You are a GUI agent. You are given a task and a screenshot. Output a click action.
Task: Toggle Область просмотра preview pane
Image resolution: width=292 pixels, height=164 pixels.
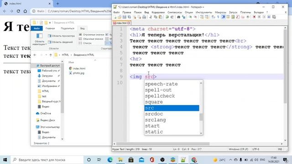pos(61,36)
